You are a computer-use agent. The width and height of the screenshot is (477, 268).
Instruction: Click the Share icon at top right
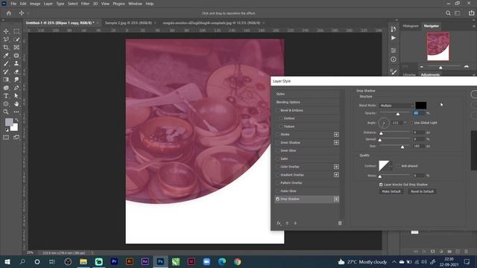[x=471, y=13]
